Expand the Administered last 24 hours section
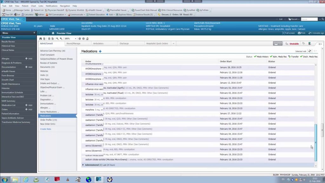This screenshot has height=183, width=325. pyautogui.click(x=83, y=165)
